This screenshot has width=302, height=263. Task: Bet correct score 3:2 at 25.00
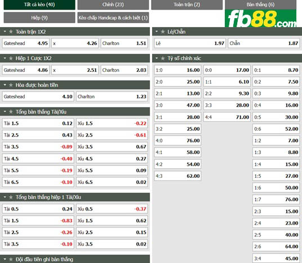click(177, 129)
